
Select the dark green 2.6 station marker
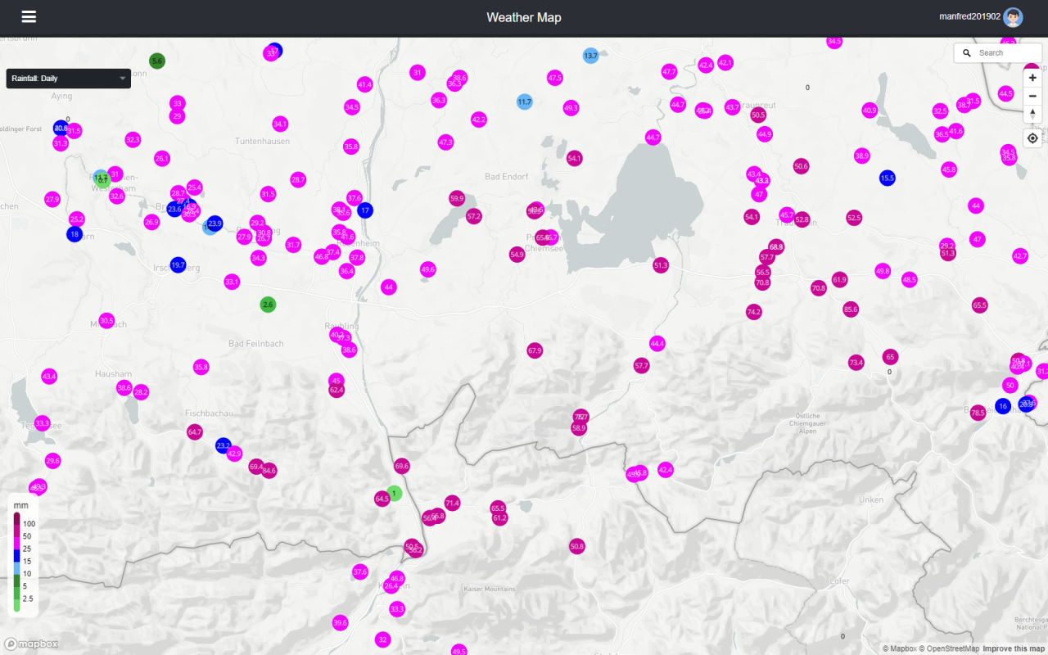[268, 305]
